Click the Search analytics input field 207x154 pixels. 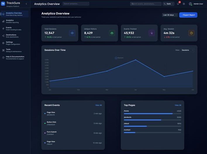point(76,4)
